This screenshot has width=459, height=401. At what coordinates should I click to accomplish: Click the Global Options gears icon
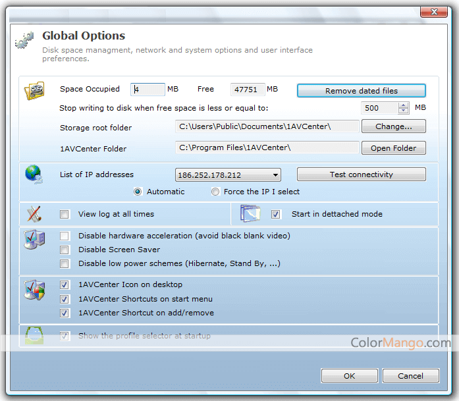pos(24,40)
